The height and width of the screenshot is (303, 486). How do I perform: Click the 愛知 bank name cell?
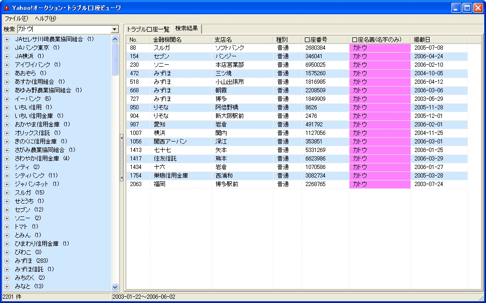(x=181, y=125)
